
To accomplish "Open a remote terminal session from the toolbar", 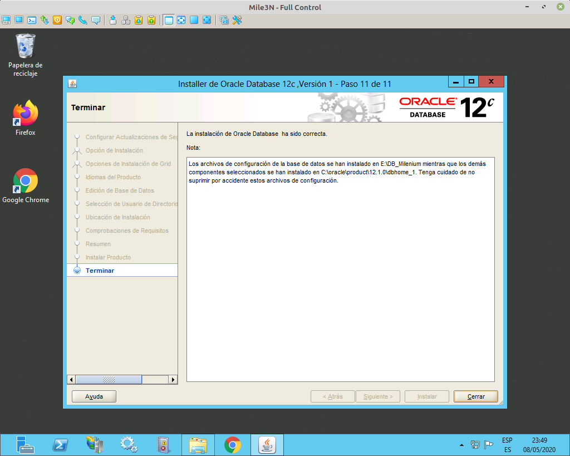I will tap(31, 20).
